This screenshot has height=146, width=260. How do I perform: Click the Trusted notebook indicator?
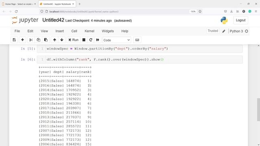tap(213, 31)
